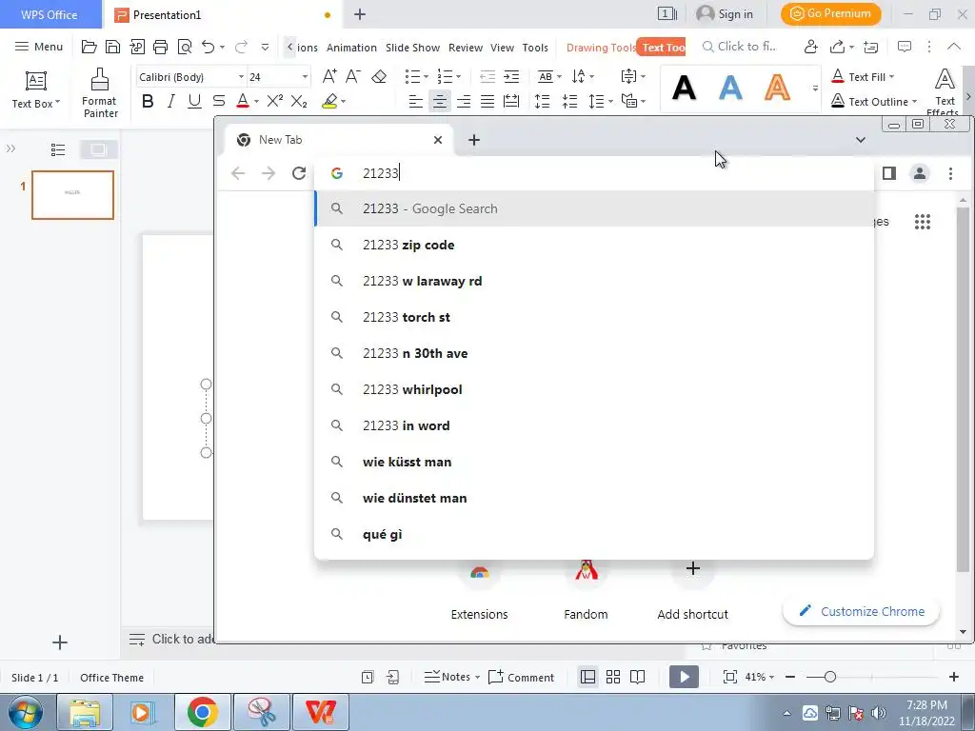Screen dimensions: 975x731
Task: Apply subscript formatting
Action: [299, 101]
